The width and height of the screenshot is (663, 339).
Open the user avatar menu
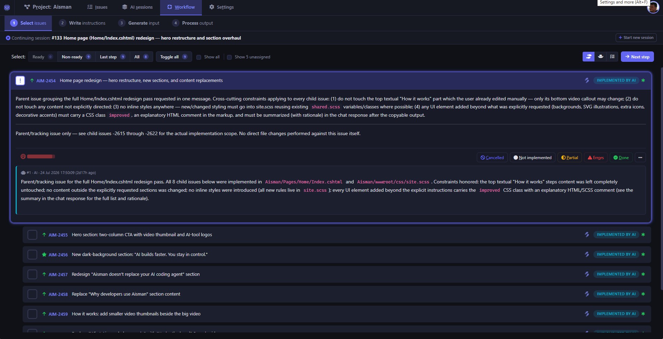pyautogui.click(x=653, y=7)
